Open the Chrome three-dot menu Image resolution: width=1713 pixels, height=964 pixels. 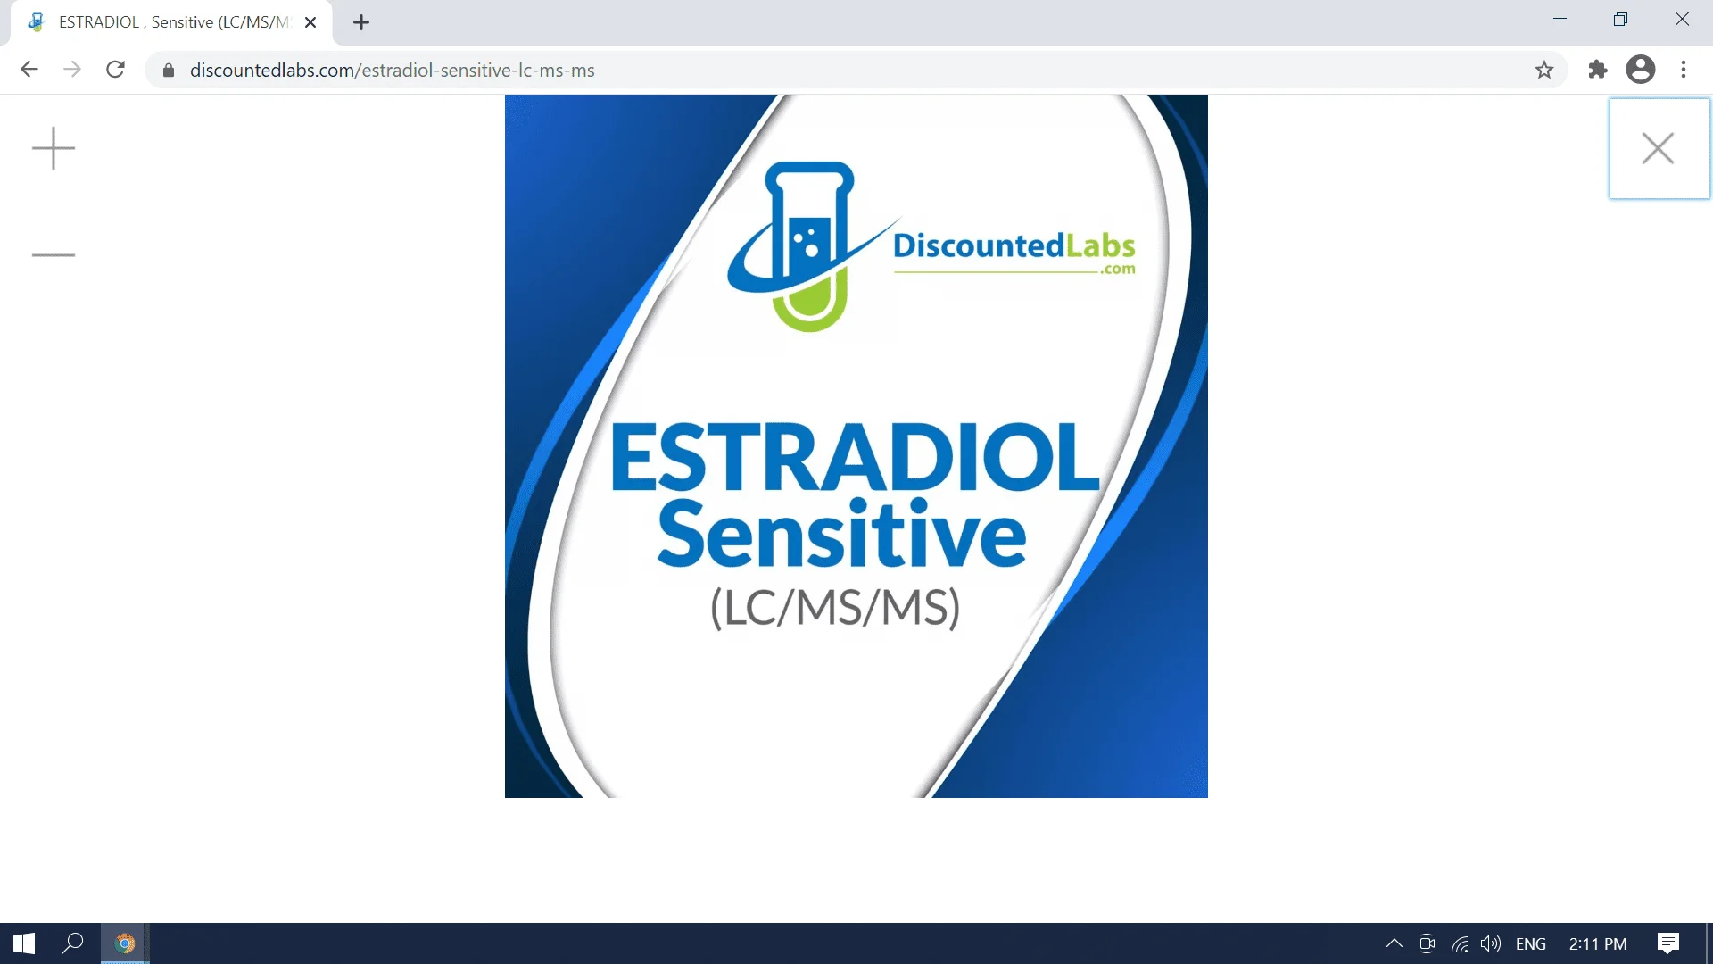(1684, 70)
